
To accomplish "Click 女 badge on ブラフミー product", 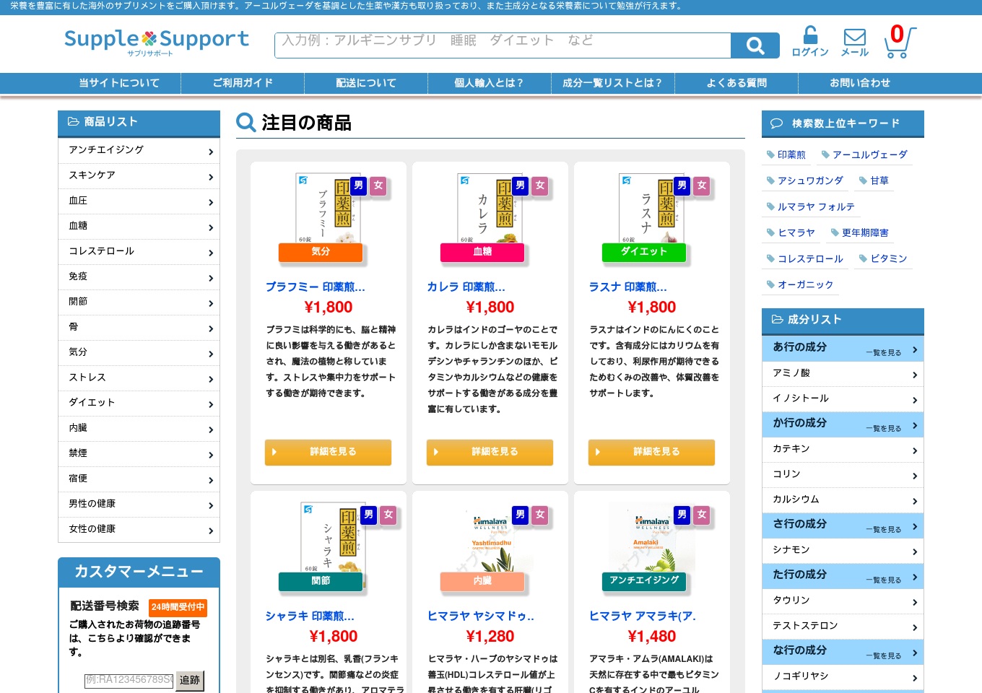I will 378,186.
